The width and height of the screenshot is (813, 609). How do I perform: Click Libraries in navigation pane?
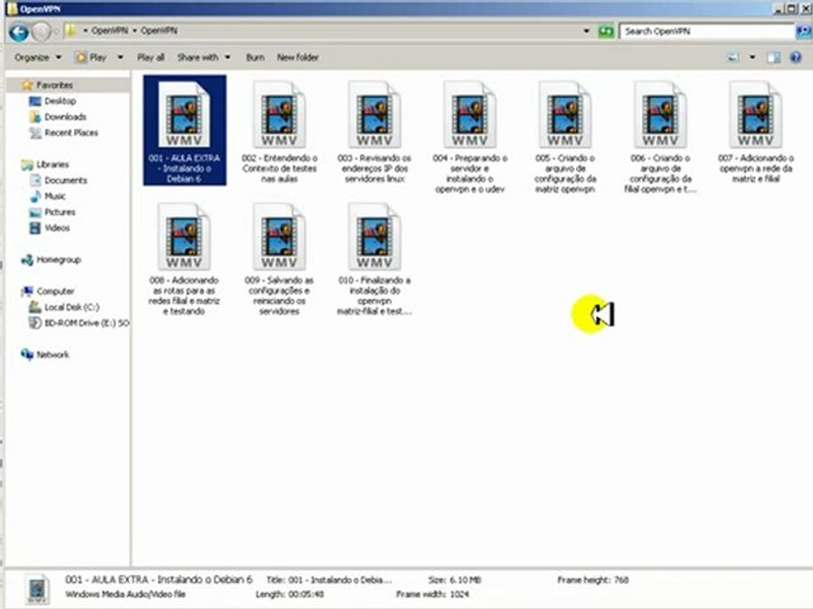(53, 165)
